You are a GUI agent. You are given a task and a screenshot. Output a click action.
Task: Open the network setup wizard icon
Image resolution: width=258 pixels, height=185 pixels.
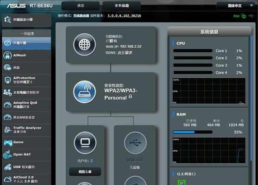click(7, 19)
